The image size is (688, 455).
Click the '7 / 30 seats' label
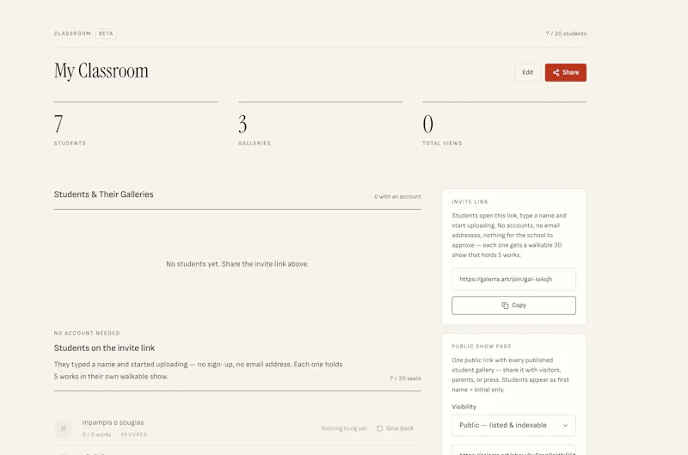coord(405,378)
